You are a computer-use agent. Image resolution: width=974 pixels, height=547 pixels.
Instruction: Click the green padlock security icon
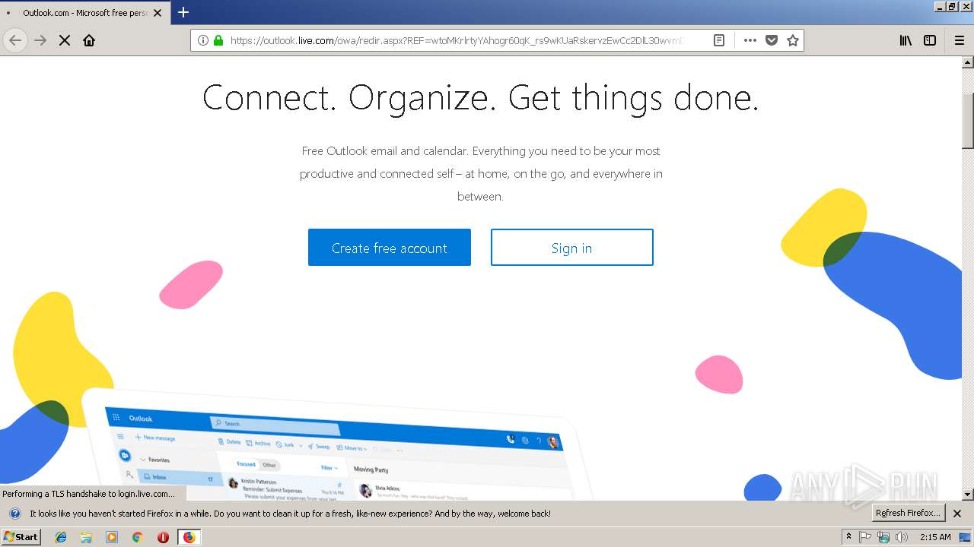tap(218, 40)
